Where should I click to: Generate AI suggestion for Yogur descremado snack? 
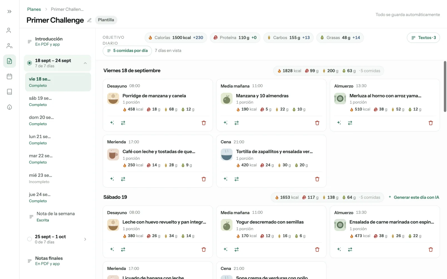[x=225, y=249]
